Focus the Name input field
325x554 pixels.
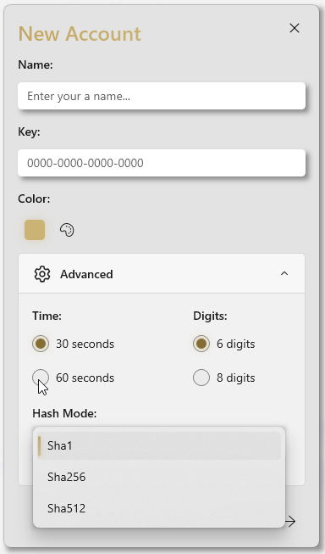click(x=162, y=96)
